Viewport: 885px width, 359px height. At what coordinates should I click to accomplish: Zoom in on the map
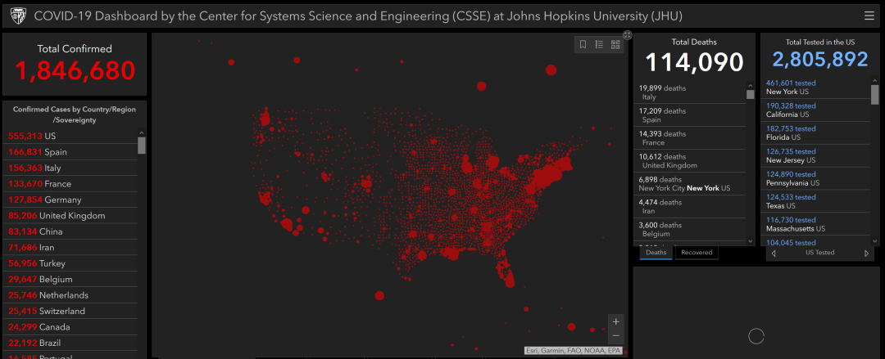click(x=615, y=322)
